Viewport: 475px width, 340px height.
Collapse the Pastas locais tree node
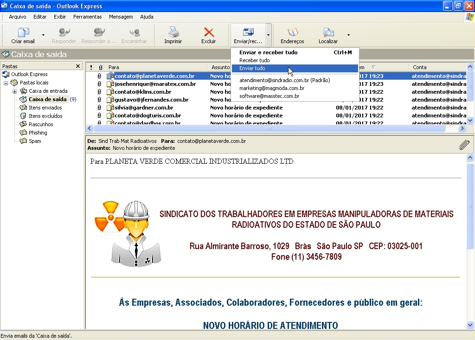[6, 83]
